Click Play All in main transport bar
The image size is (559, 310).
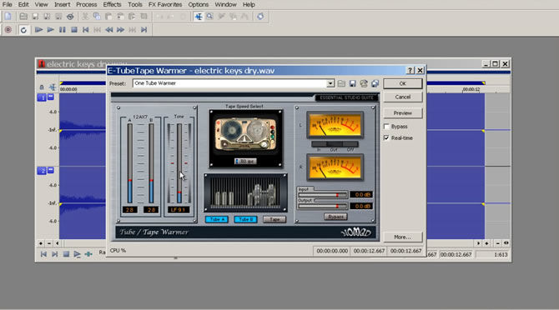(x=38, y=29)
